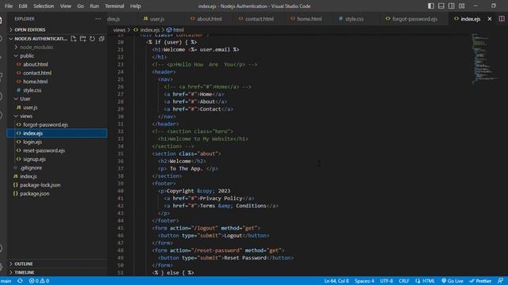Screen dimensions: 508x285
Task: Open login.ejs in explorer tree
Action: click(x=33, y=142)
